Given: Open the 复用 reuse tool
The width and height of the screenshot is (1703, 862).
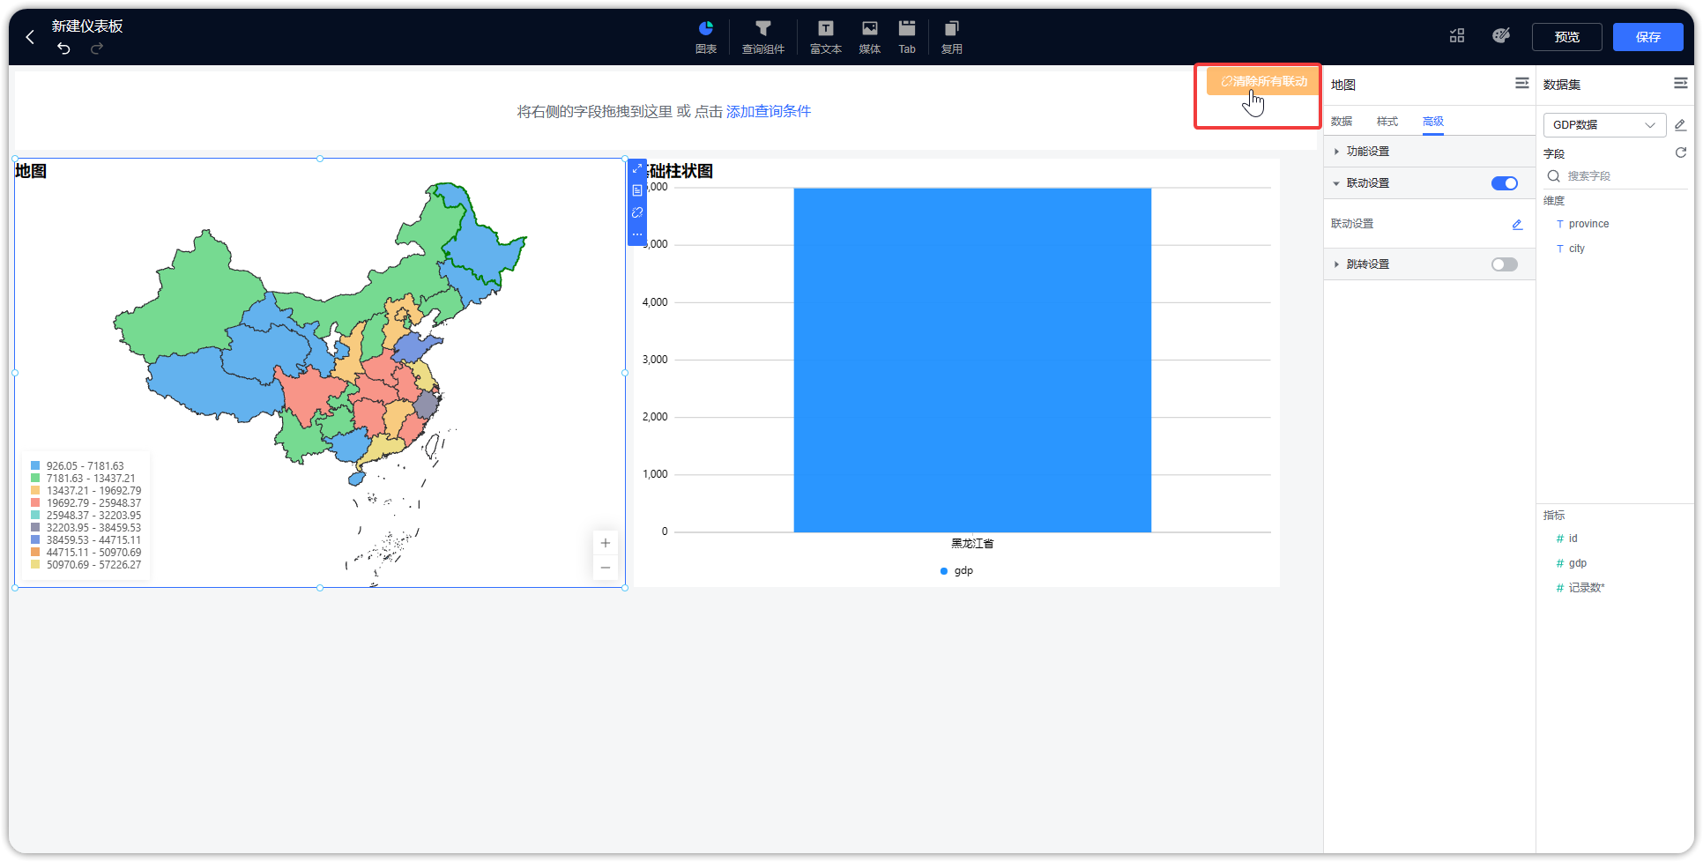Looking at the screenshot, I should pyautogui.click(x=952, y=37).
